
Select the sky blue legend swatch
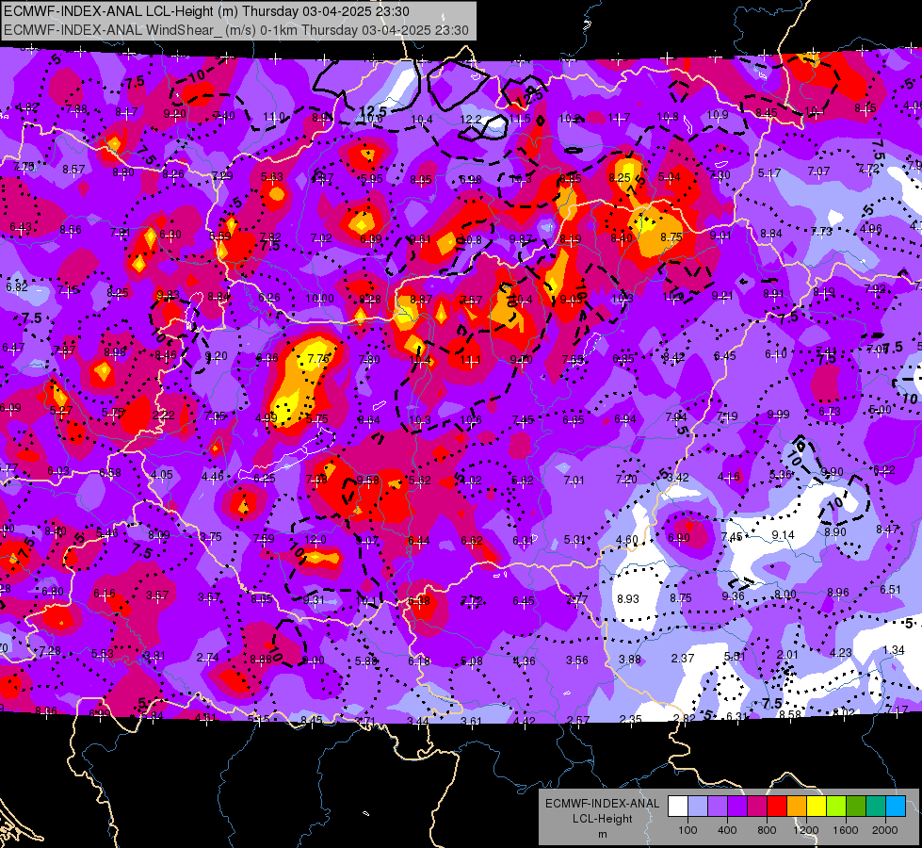click(x=896, y=807)
